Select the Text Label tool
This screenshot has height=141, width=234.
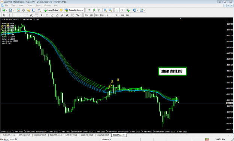[47, 15]
